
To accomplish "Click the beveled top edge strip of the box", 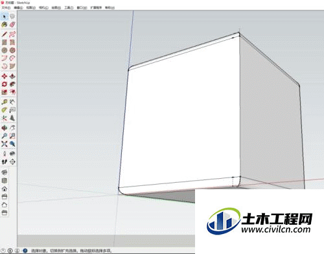I will tap(183, 51).
